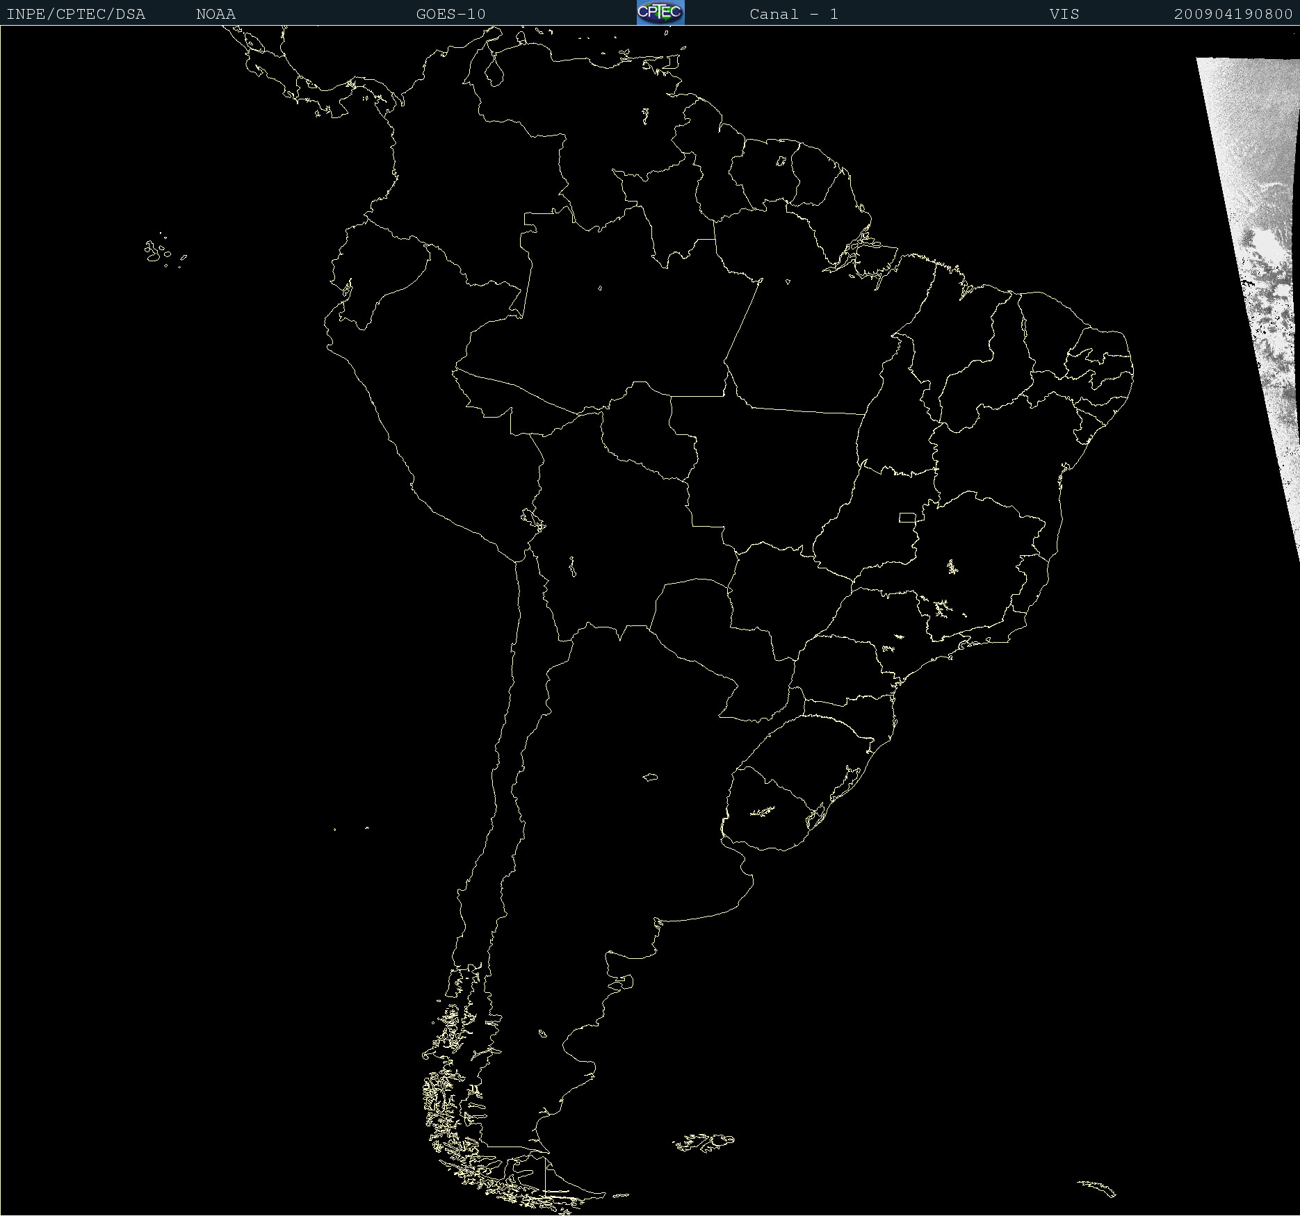Click the CPTEC logo in header
This screenshot has width=1300, height=1216.
(x=660, y=13)
